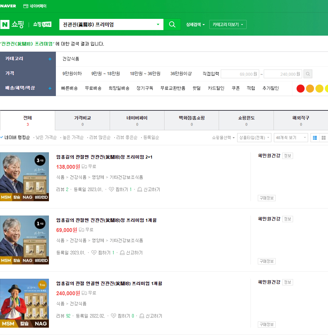This screenshot has height=335, width=328.
Task: Switch to list view layout
Action: click(315, 138)
